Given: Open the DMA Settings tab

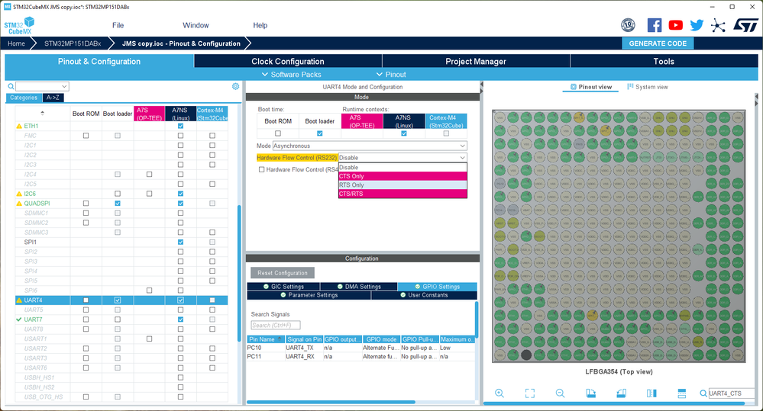Looking at the screenshot, I should pyautogui.click(x=359, y=287).
